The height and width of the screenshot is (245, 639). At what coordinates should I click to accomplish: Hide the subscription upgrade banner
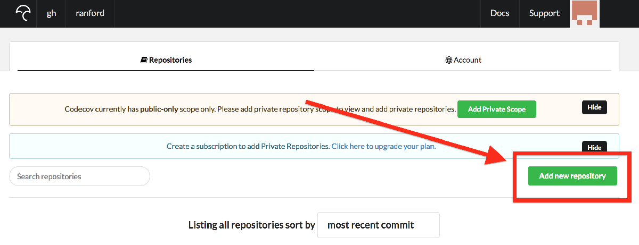(594, 147)
